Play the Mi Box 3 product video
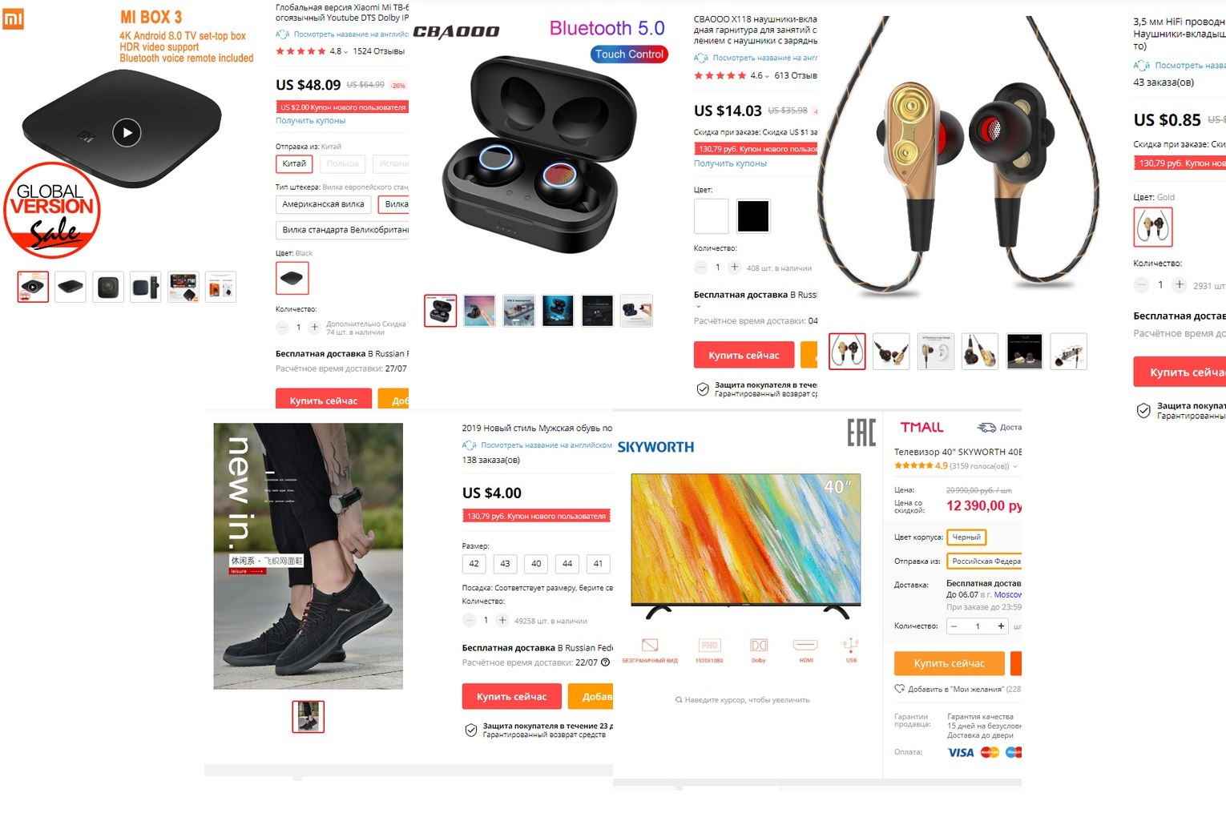The width and height of the screenshot is (1226, 817). tap(127, 132)
